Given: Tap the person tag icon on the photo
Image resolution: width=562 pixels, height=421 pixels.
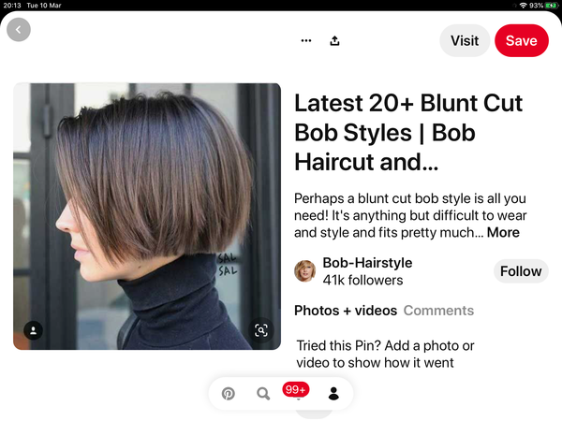Looking at the screenshot, I should click(34, 330).
